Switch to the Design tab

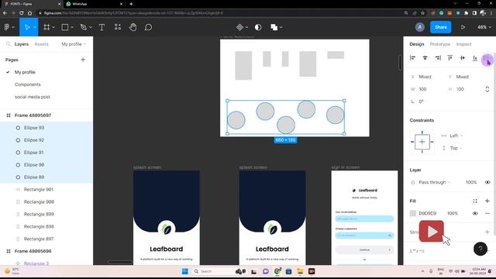(417, 44)
